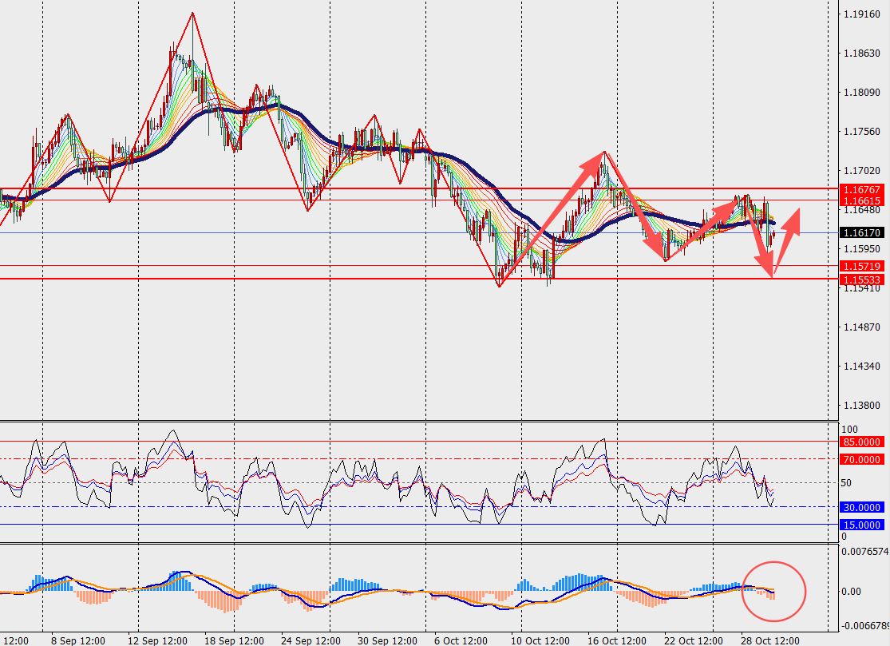Click the blue 15.0000 oscillator level label
The height and width of the screenshot is (646, 890).
pyautogui.click(x=861, y=525)
